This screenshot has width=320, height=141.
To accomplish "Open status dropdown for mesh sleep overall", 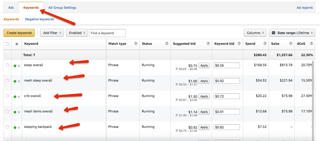I will 17,81.
